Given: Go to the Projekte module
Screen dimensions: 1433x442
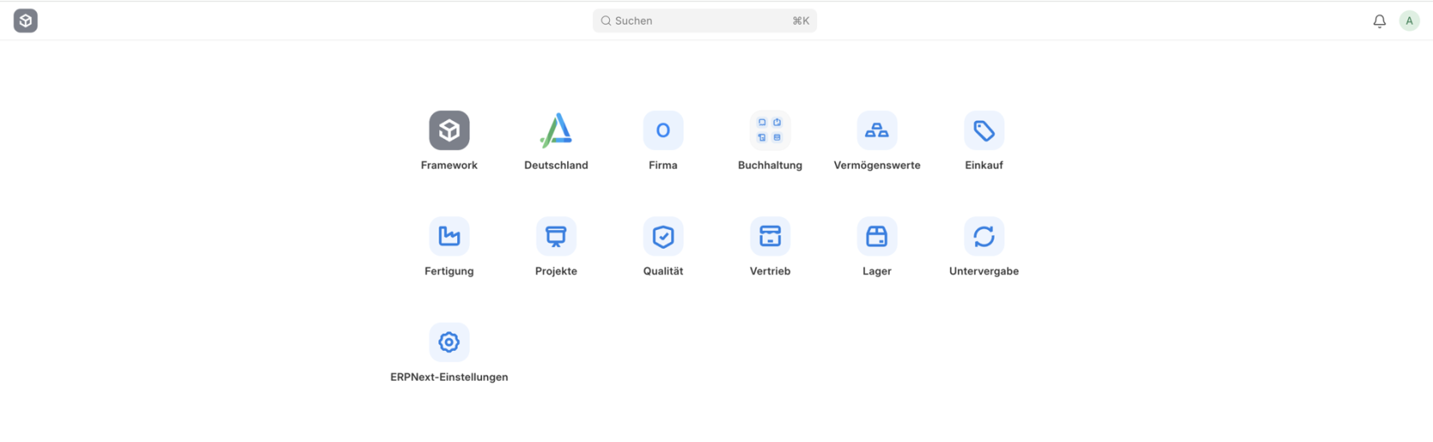Looking at the screenshot, I should 556,236.
